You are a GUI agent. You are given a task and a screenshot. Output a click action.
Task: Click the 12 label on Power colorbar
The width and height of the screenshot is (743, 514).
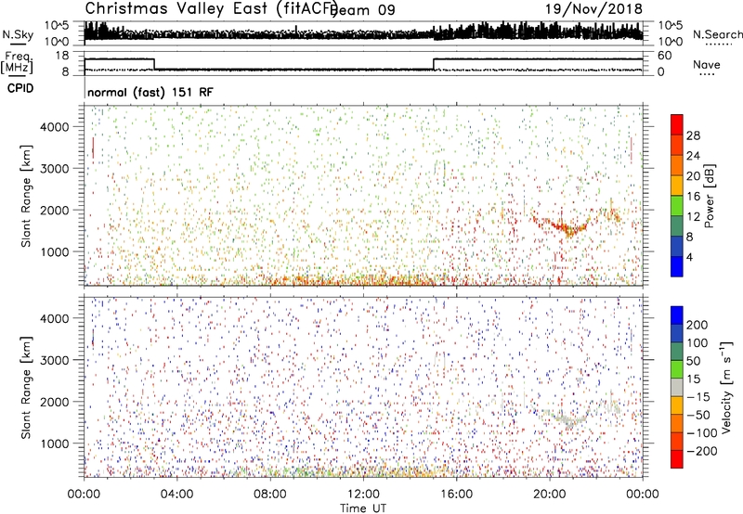tap(693, 217)
